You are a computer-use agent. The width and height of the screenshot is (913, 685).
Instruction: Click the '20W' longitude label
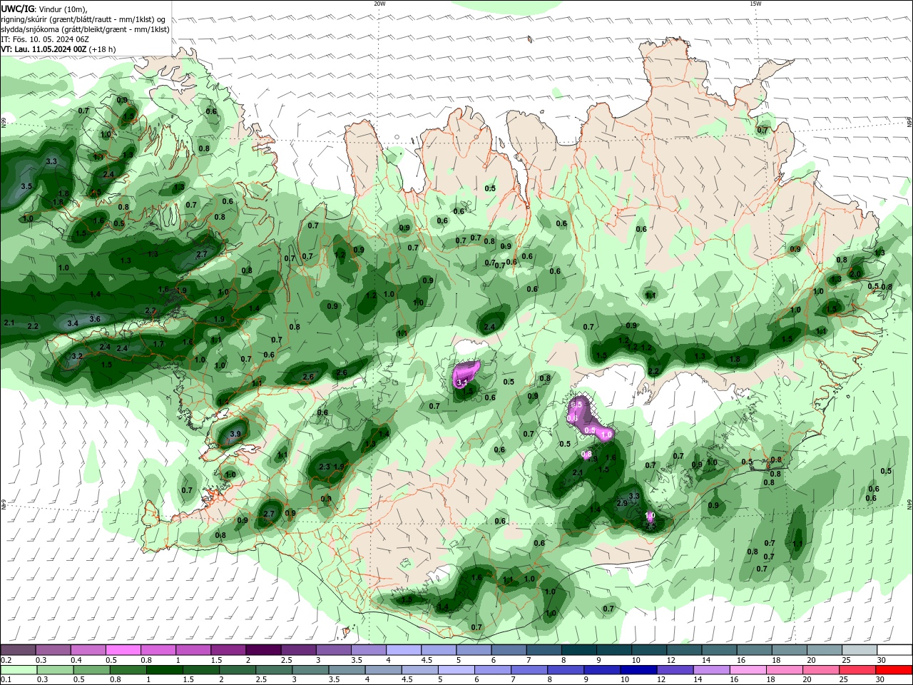tap(379, 4)
